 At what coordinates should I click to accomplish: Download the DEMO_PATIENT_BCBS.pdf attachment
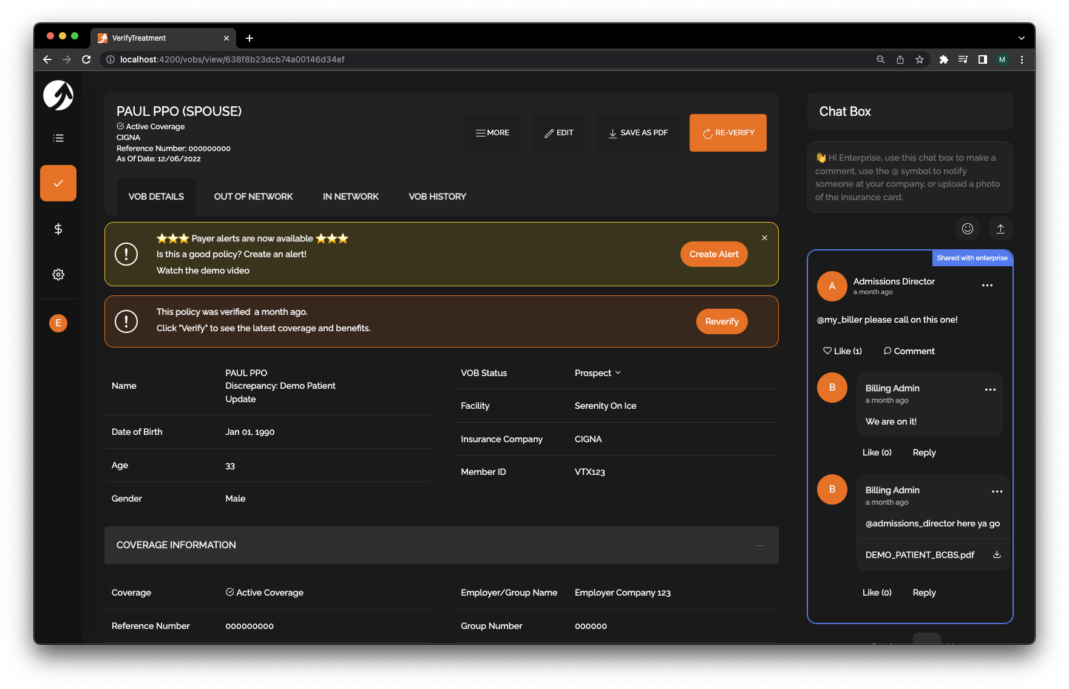point(996,554)
